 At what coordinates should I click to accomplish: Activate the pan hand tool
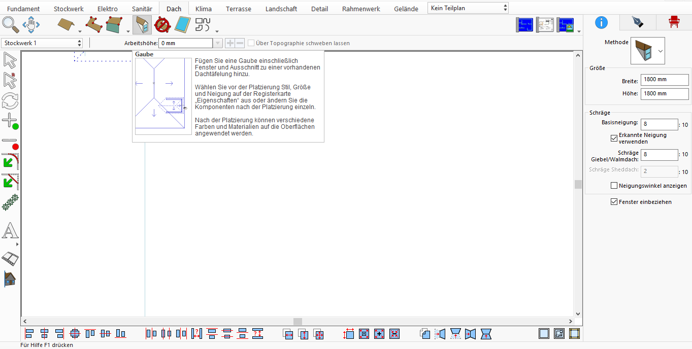click(31, 24)
